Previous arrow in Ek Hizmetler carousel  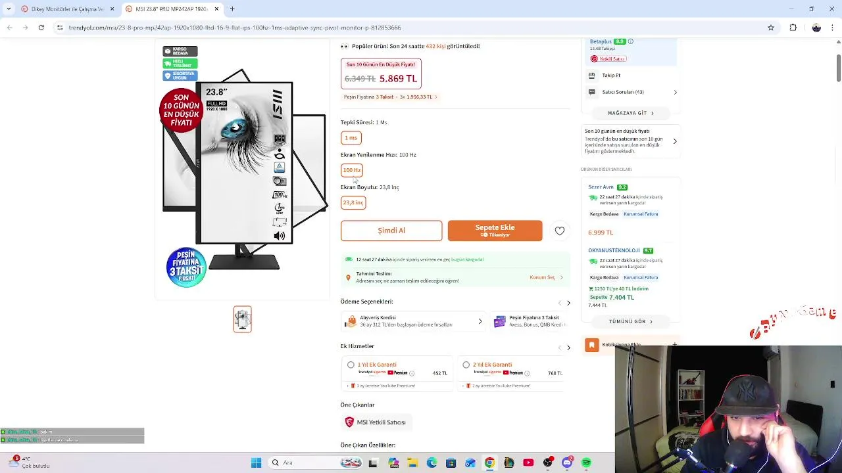[x=559, y=348]
